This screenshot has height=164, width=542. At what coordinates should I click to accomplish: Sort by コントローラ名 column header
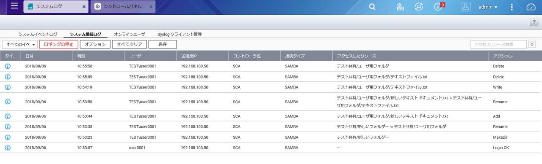coord(254,56)
